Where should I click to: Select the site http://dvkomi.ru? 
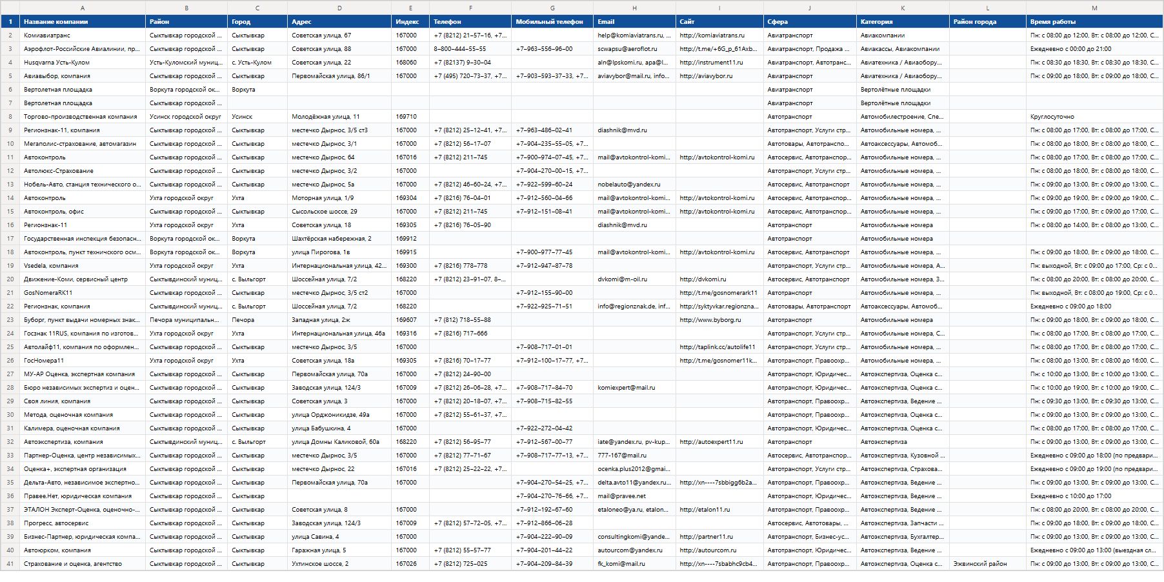719,279
